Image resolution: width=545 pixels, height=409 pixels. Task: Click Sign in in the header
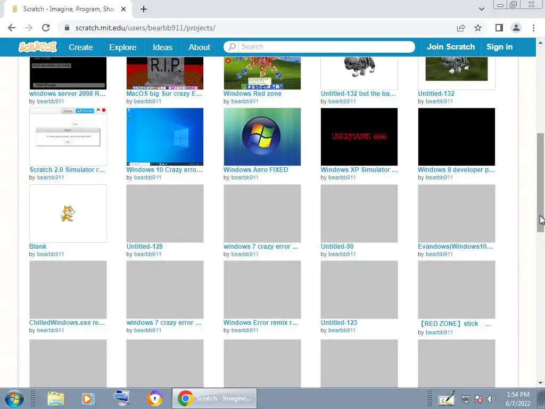(499, 47)
